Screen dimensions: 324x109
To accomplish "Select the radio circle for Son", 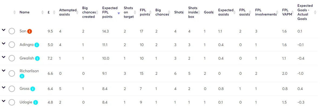I will [x=12, y=31].
